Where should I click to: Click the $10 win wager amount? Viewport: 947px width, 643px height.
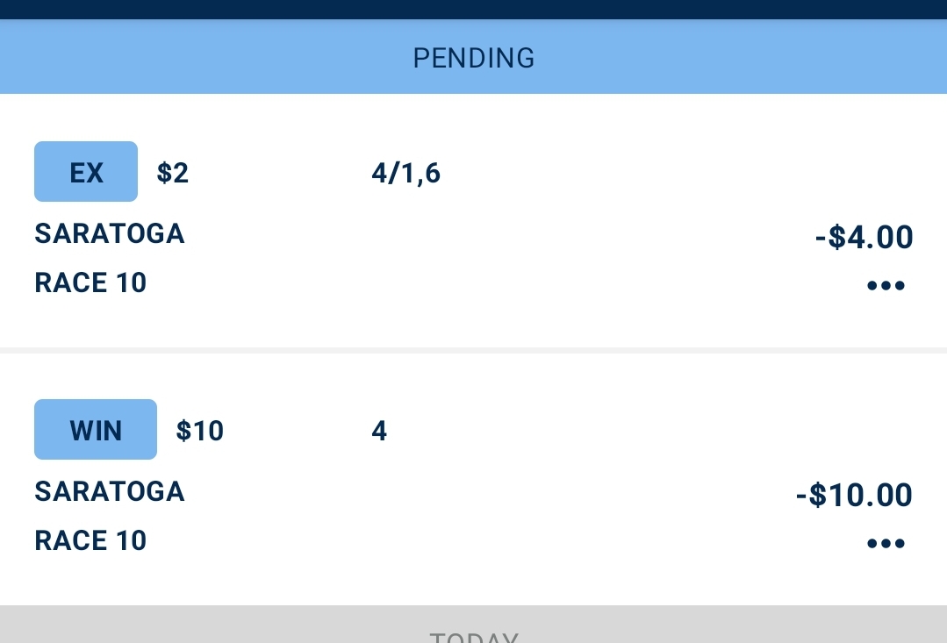point(200,431)
